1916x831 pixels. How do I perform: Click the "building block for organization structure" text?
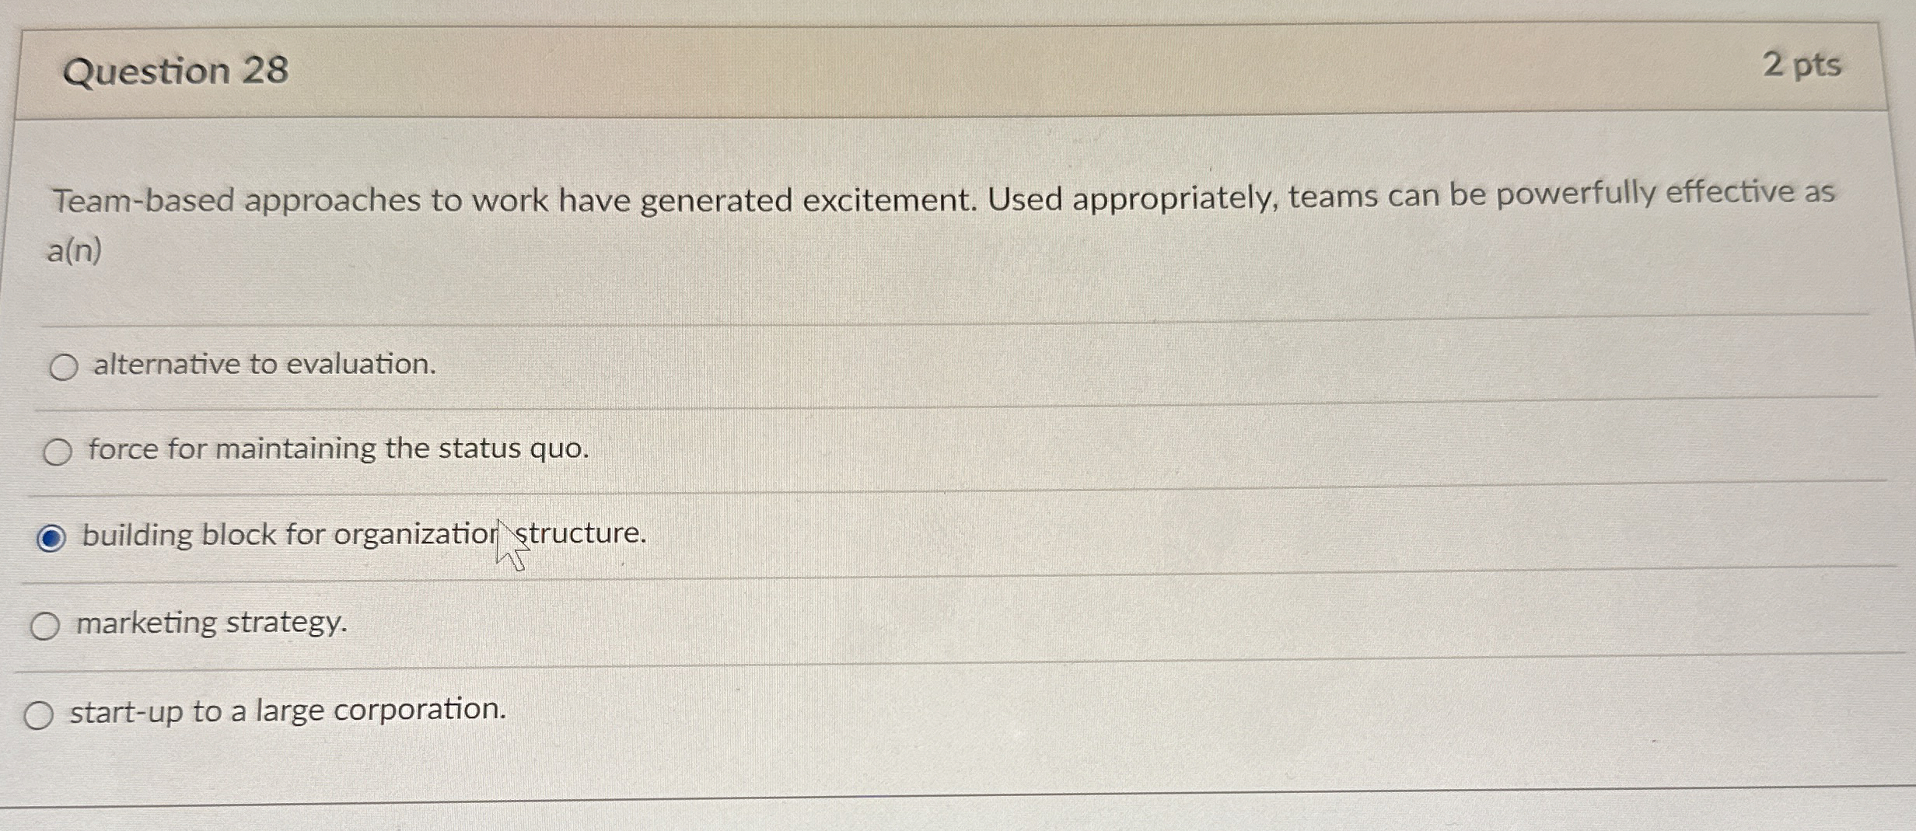362,533
